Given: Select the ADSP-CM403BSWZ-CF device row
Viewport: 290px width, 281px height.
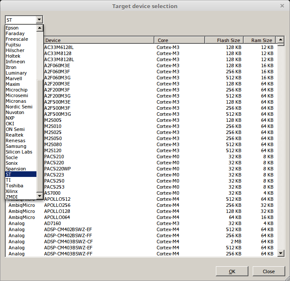Looking at the screenshot, I should tap(68, 242).
